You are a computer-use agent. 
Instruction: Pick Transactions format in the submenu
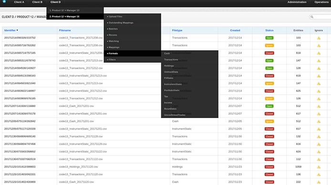click(x=189, y=60)
